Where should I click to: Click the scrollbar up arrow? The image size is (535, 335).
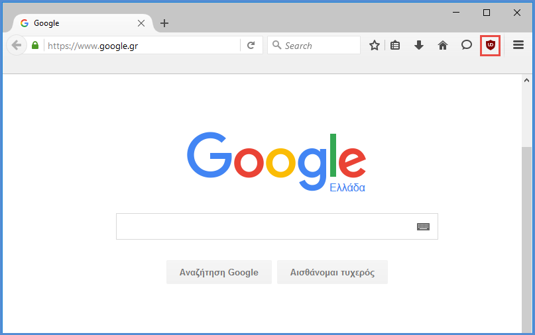526,80
